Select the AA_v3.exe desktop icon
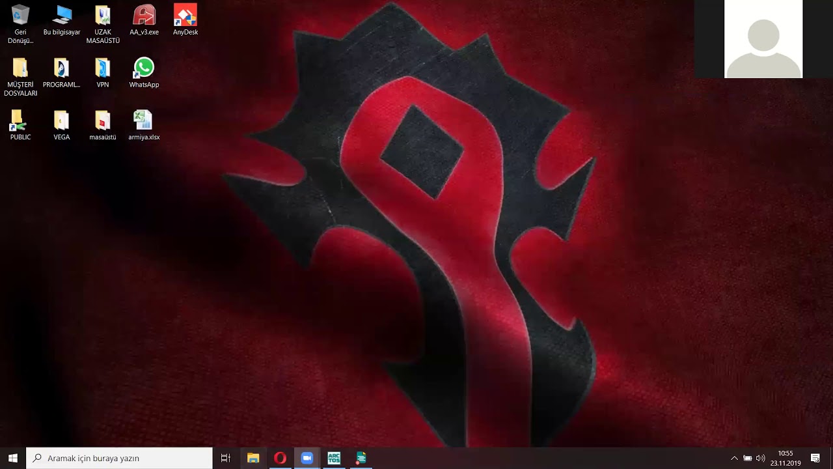This screenshot has width=833, height=469. (144, 20)
